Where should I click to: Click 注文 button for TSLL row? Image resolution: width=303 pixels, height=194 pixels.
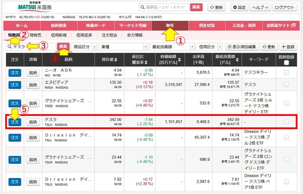click(15, 137)
